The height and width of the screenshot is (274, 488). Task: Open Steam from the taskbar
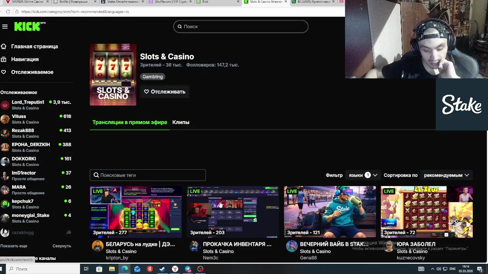162,269
